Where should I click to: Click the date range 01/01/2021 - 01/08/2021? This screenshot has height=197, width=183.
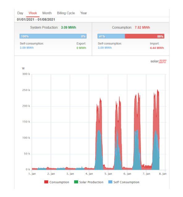[36, 19]
